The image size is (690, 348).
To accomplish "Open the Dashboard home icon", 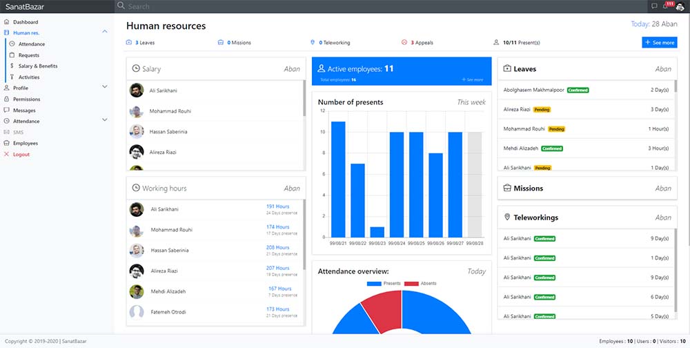I will coord(6,21).
